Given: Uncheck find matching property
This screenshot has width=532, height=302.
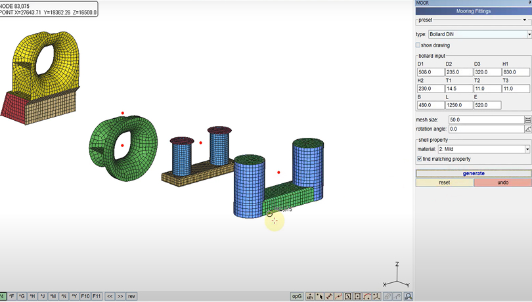Looking at the screenshot, I should coord(418,159).
